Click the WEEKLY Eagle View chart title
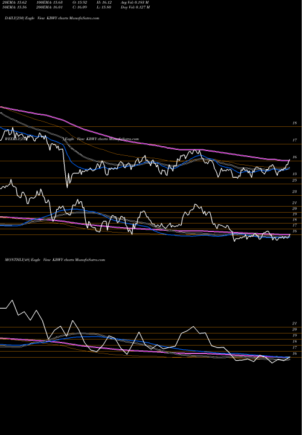Screen dimensions: 302x435 pos(71,139)
